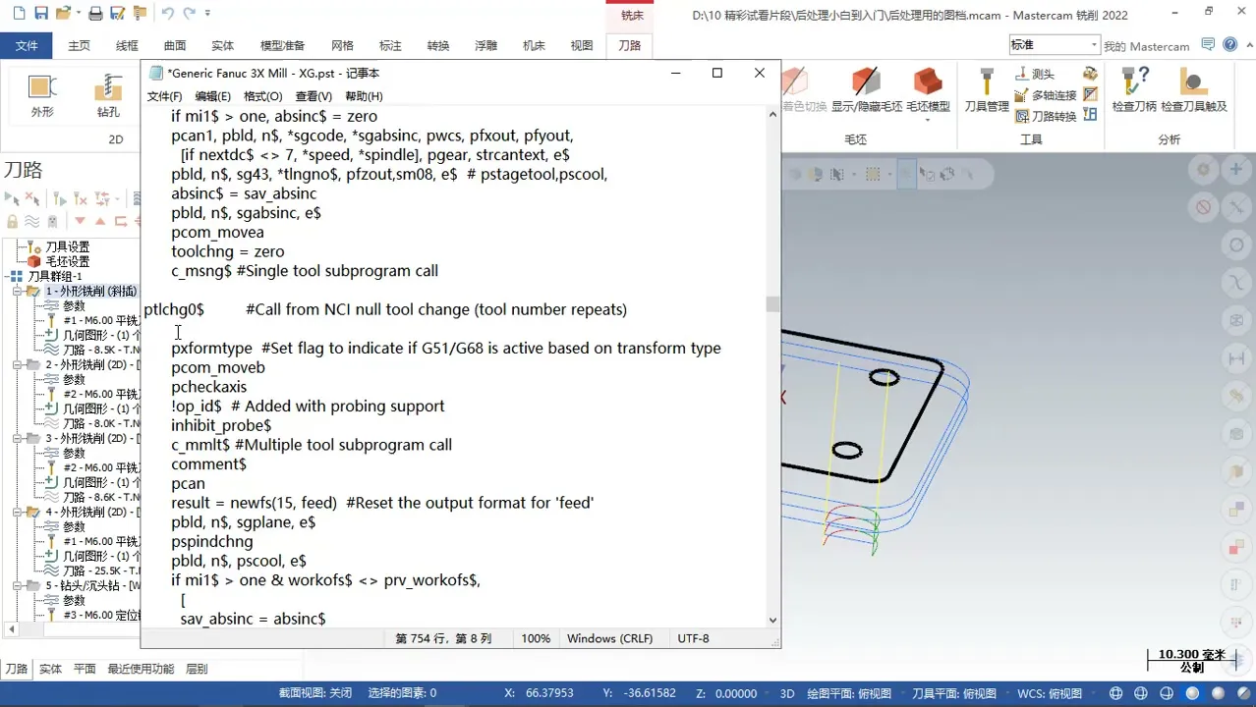Click the Undo arrow in quick access toolbar
This screenshot has height=707, width=1256.
167,14
